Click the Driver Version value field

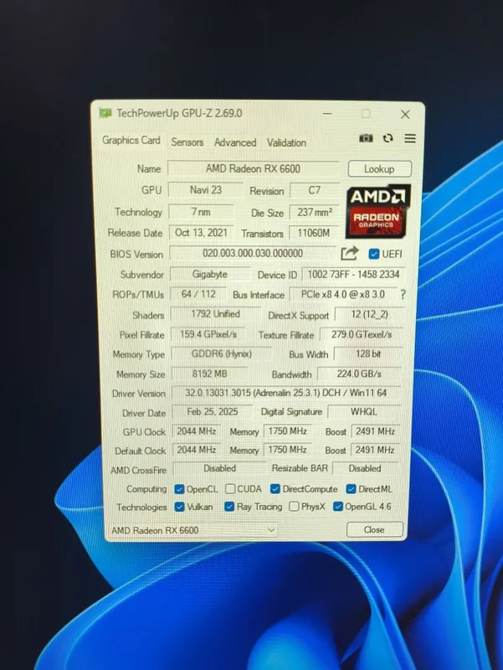285,393
